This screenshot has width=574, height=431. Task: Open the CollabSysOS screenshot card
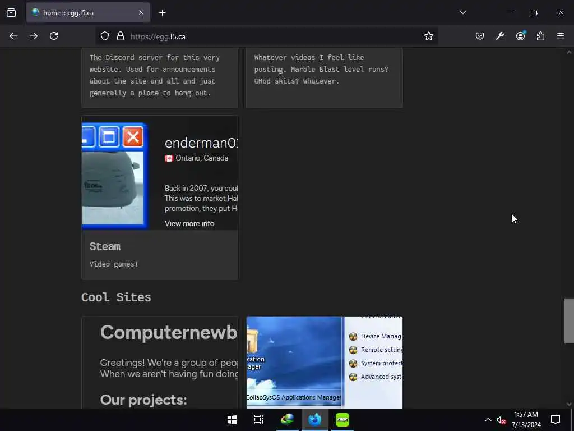coord(325,363)
